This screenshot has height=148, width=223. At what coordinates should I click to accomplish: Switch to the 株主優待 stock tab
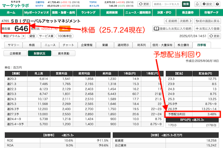click(183, 45)
